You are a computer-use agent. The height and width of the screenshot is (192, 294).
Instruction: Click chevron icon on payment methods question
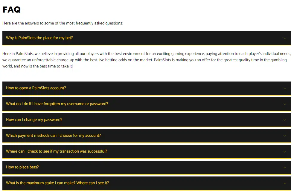284,136
